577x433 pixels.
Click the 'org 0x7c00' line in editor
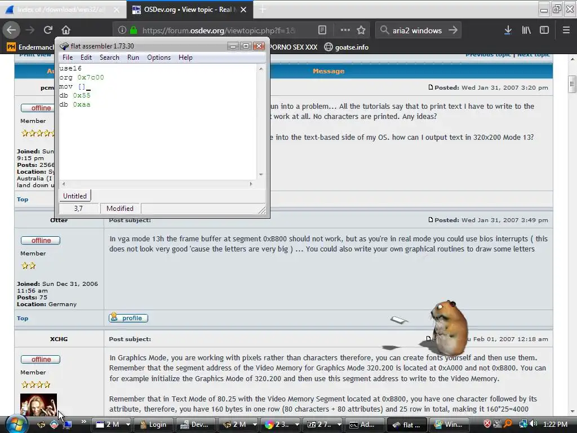(82, 77)
